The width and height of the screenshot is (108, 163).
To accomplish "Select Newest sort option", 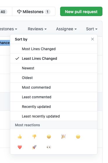I will [x=54, y=68].
